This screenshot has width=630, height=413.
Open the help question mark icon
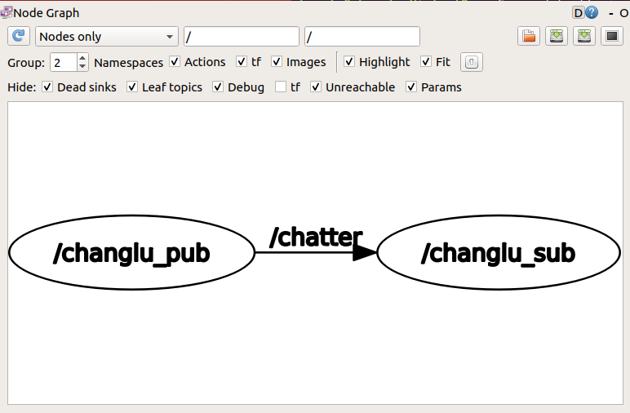(592, 13)
